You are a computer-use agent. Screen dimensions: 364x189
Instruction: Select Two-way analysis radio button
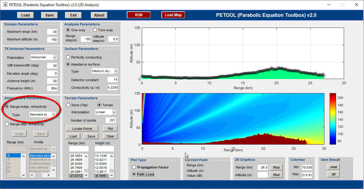pos(95,30)
